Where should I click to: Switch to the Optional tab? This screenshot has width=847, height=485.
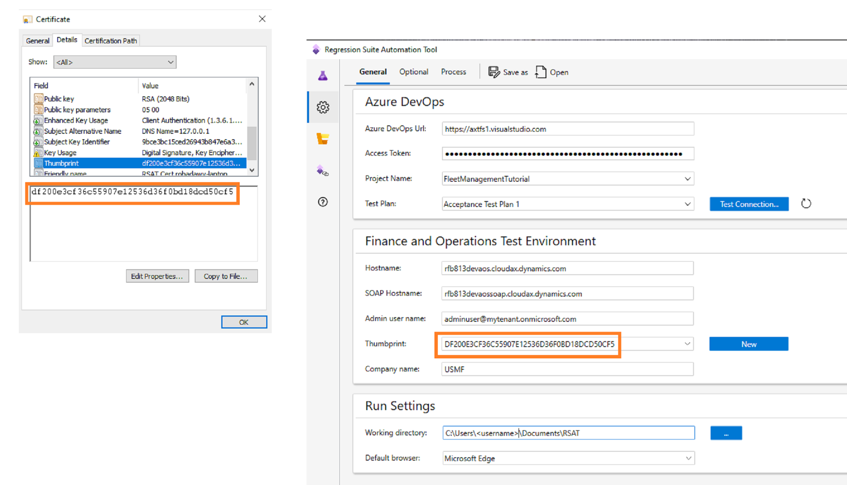point(413,72)
